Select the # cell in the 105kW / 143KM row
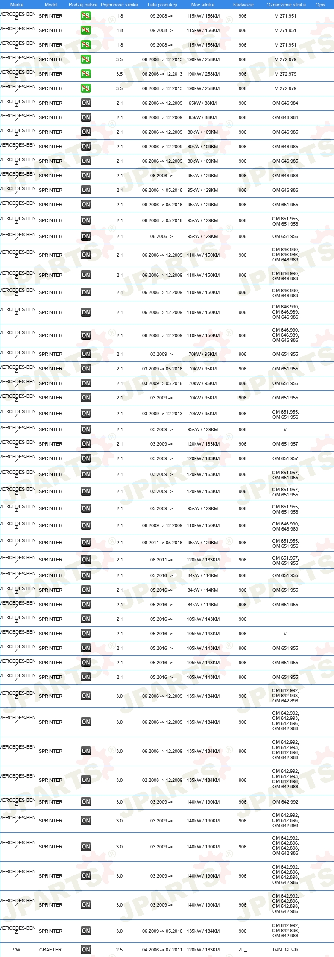This screenshot has width=334, height=957. (285, 634)
